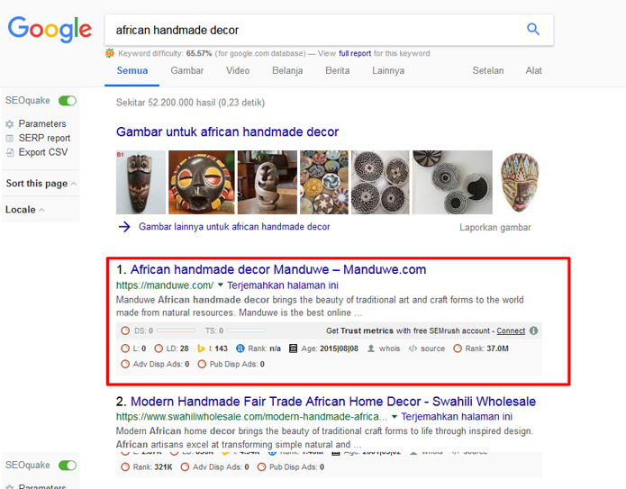
Task: Open source code icon in first result
Action: [x=413, y=349]
